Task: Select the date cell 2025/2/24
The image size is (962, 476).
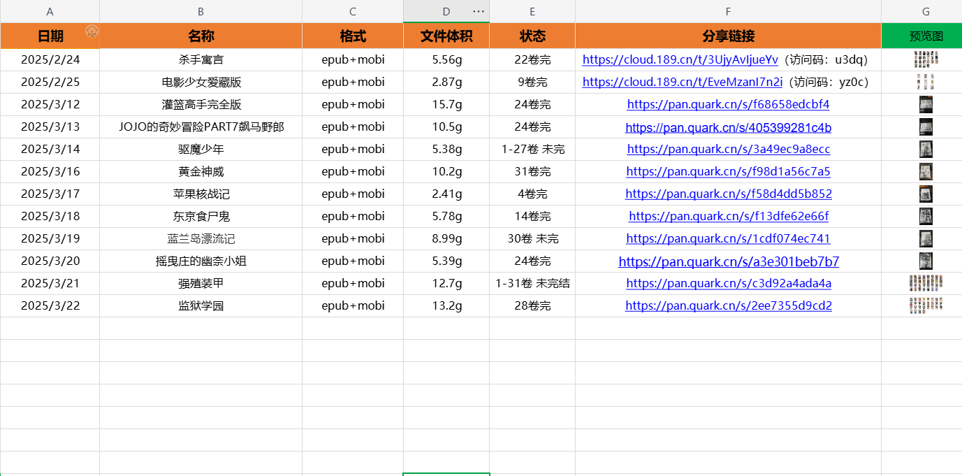Action: 50,60
